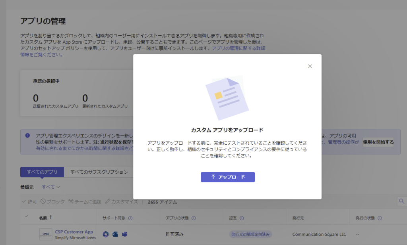Viewport: 407px width, 245px height.
Task: Click the info icon next to 認定
Action: [242, 218]
